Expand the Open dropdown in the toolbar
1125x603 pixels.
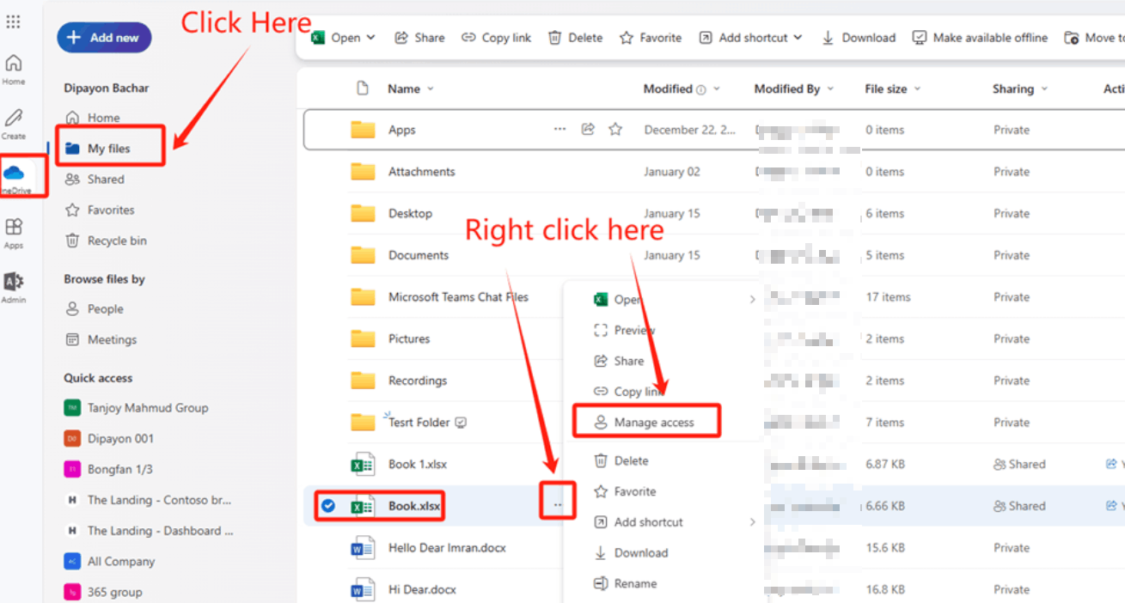(x=371, y=37)
